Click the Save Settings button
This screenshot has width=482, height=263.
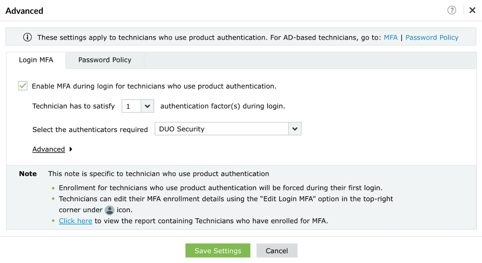coord(218,251)
